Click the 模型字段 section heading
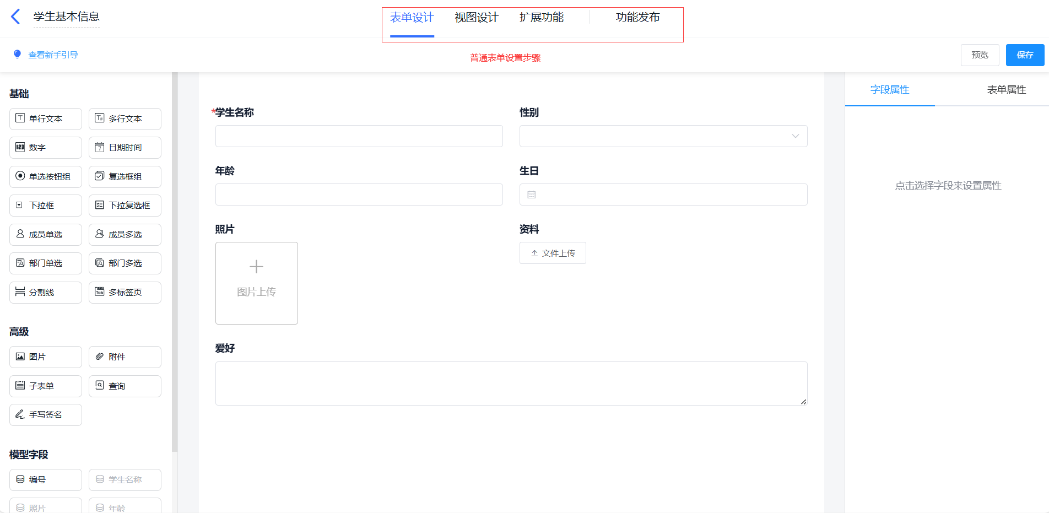Viewport: 1049px width, 513px height. 29,455
